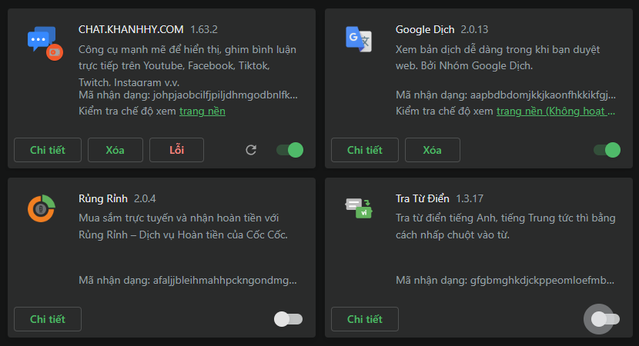The width and height of the screenshot is (639, 346).
Task: Click the ID text gfgbmghkdjckppeomloefmb...
Action: point(542,280)
